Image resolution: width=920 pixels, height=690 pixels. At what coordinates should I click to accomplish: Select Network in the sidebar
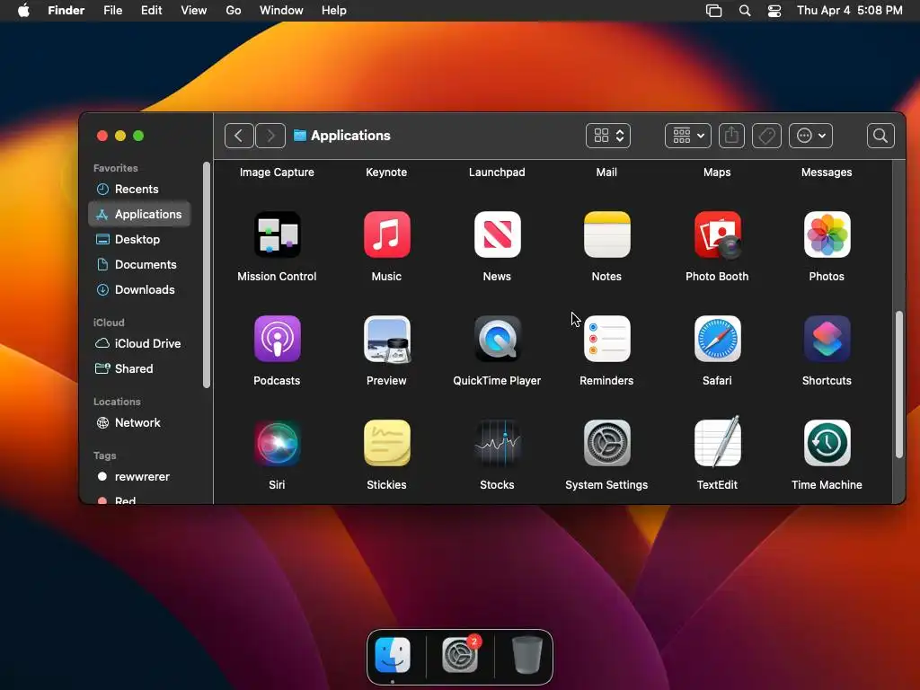(139, 422)
